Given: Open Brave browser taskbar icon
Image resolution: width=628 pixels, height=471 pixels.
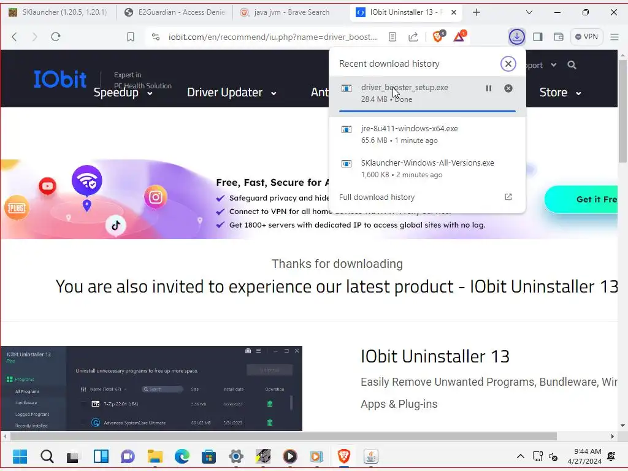Looking at the screenshot, I should point(343,456).
